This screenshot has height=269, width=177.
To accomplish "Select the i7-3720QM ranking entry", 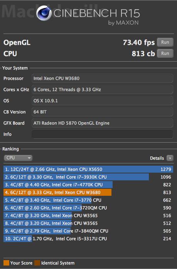I will [88, 208].
